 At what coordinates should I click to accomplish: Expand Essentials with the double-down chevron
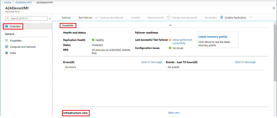pyautogui.click(x=170, y=25)
